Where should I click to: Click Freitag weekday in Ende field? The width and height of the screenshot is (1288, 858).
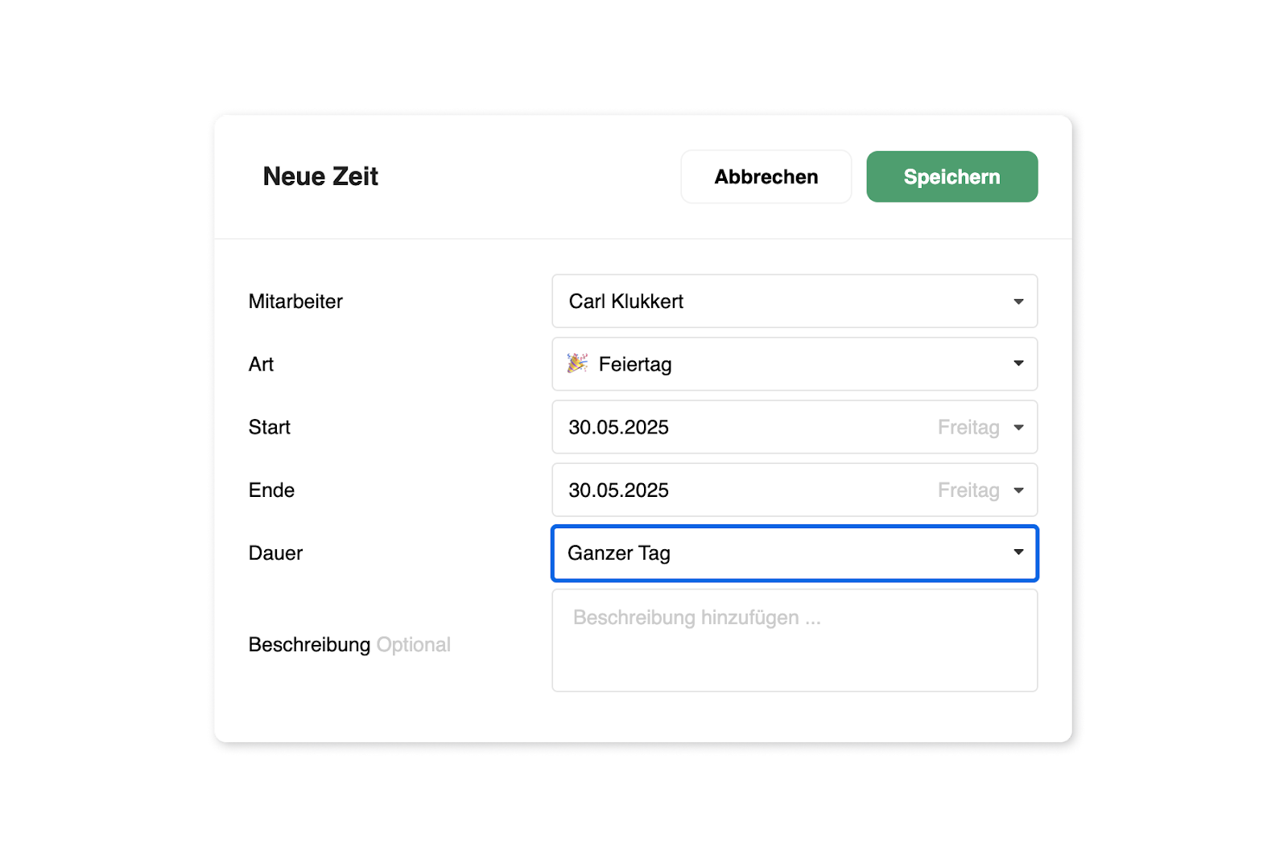968,490
